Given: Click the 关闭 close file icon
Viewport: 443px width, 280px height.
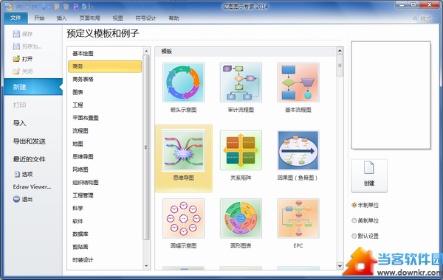Looking at the screenshot, I should click(16, 71).
